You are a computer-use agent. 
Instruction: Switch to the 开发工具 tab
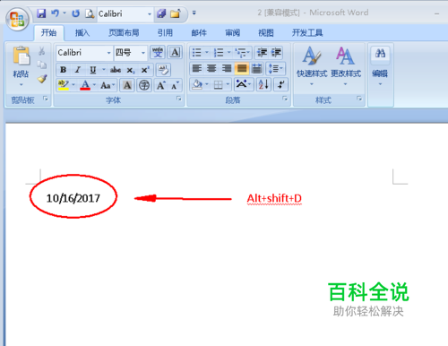click(307, 32)
